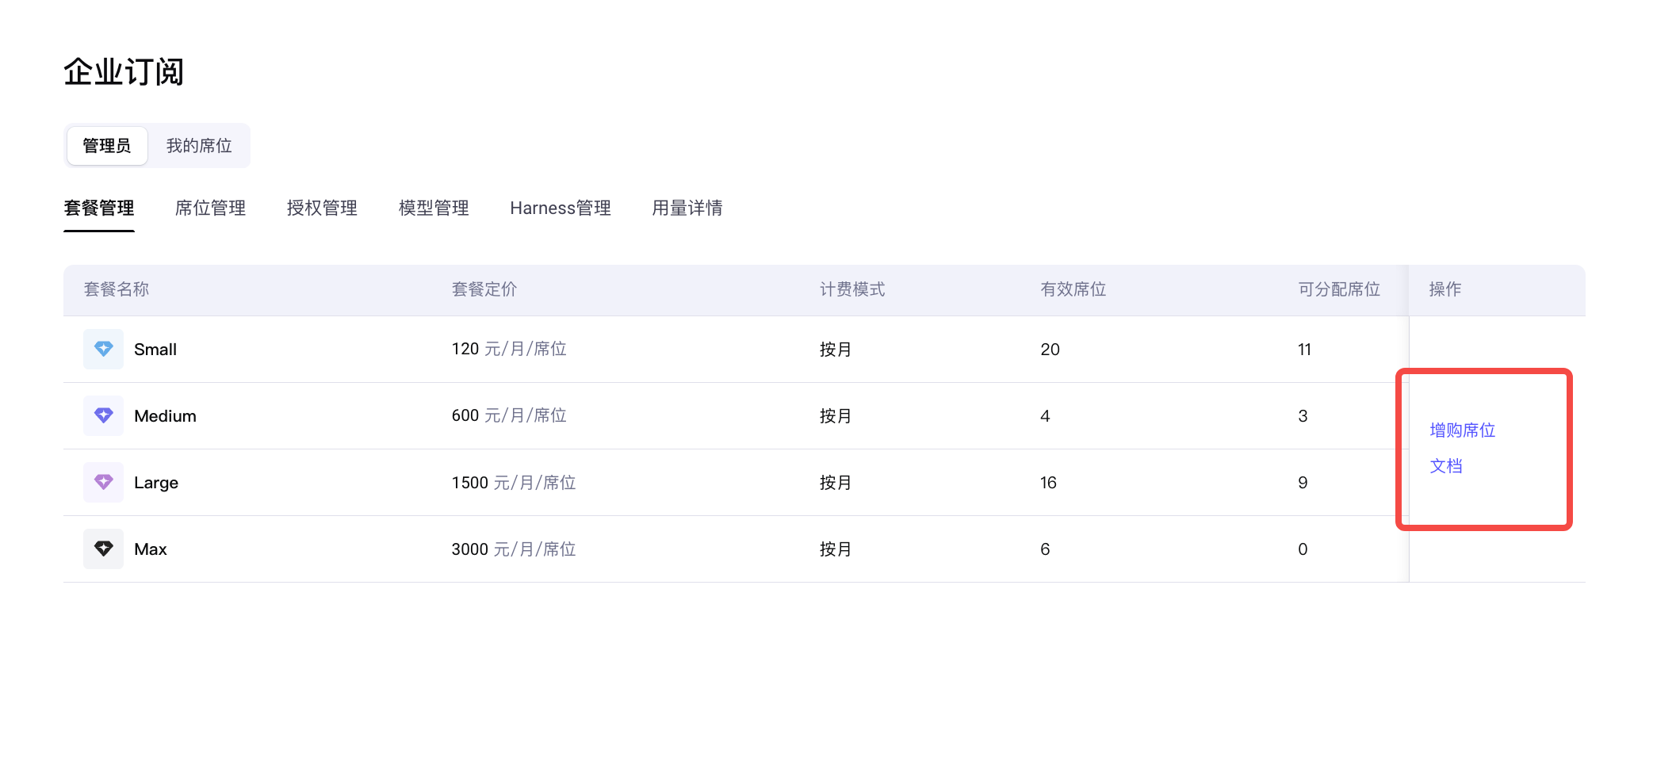Click the 可分配席位 column header
Image resolution: width=1676 pixels, height=780 pixels.
(x=1339, y=289)
